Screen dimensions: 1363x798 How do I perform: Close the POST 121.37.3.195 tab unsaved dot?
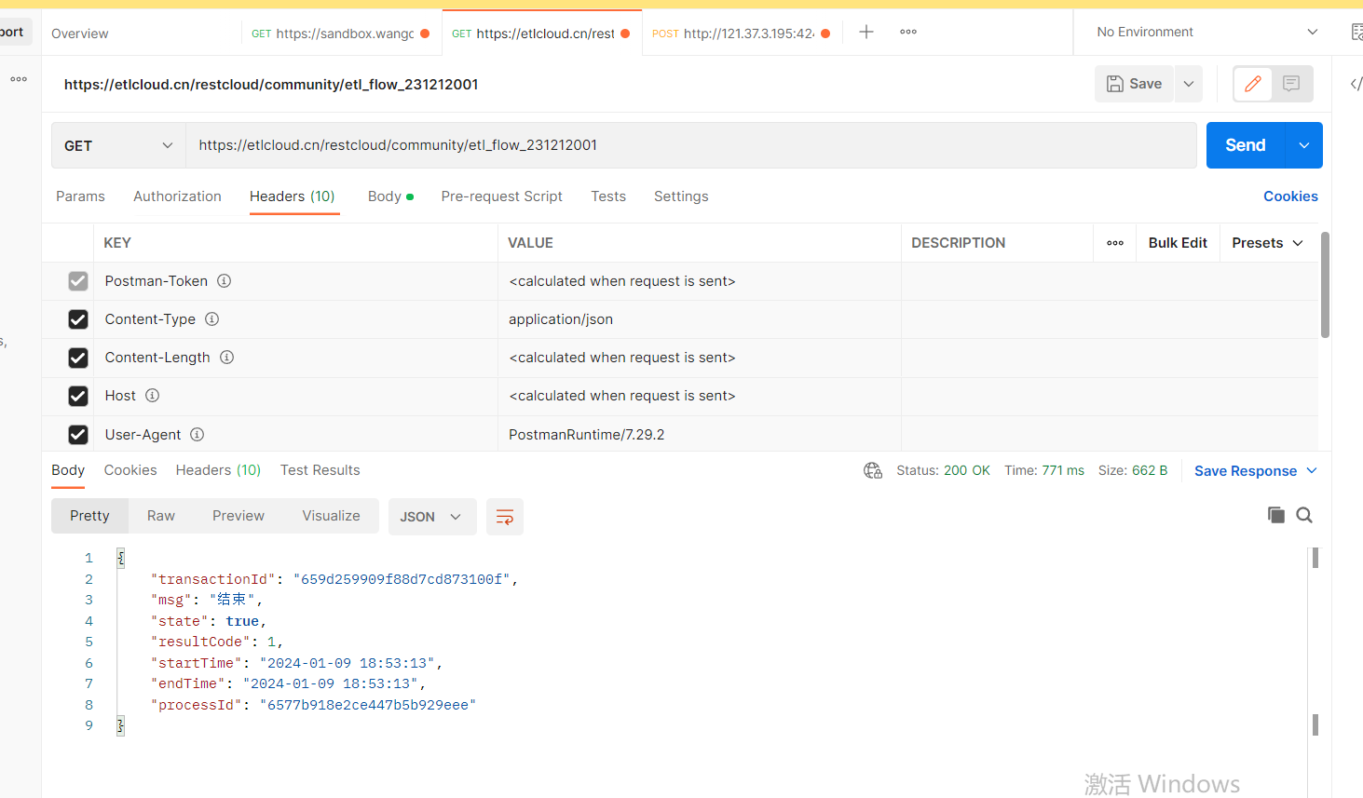pyautogui.click(x=825, y=34)
